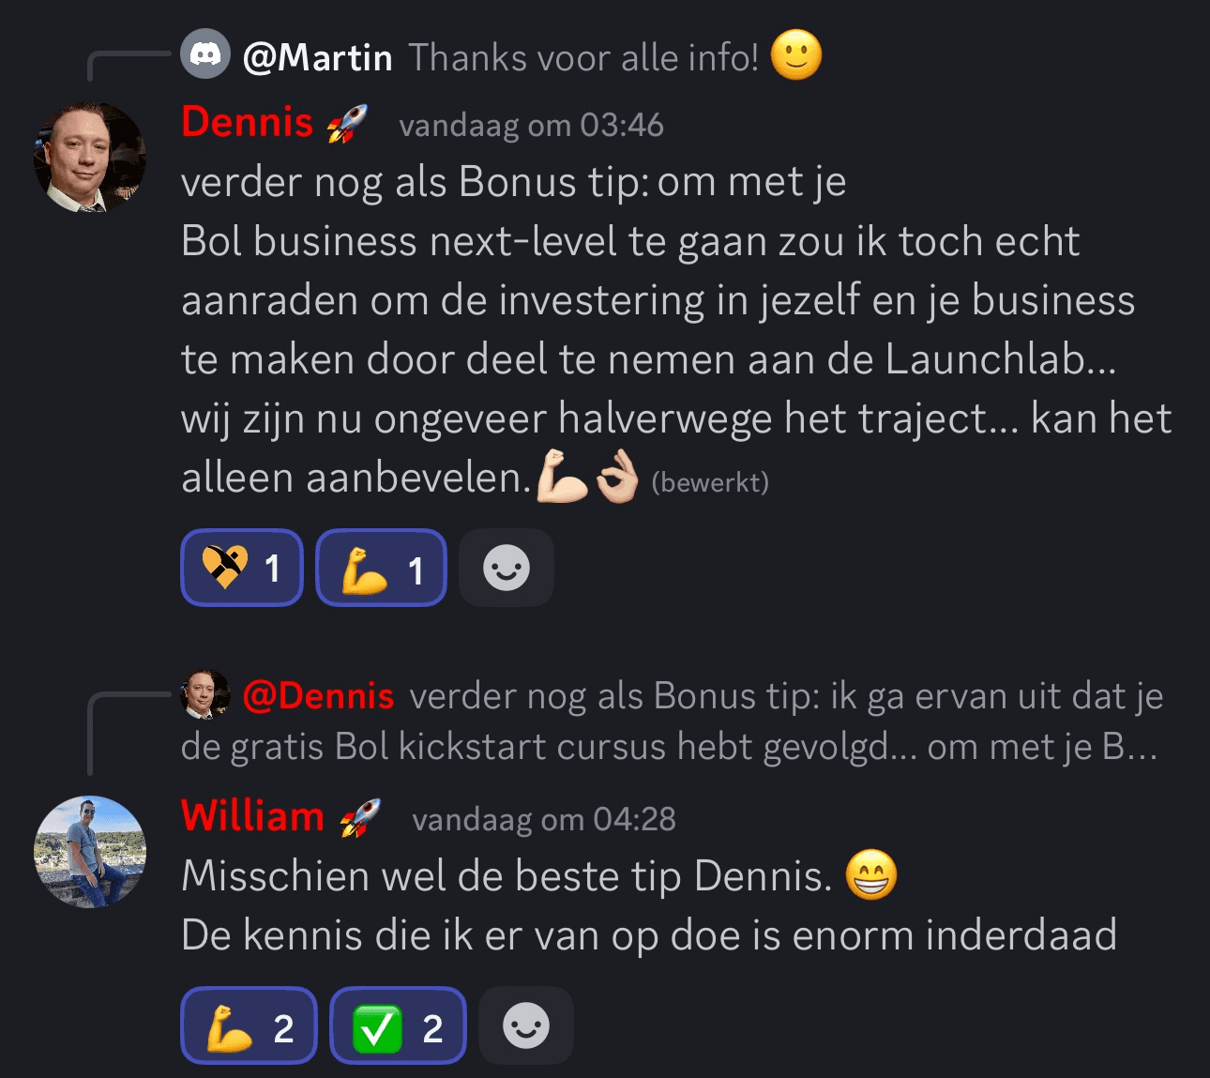Click the rocket badge next to Dennis
Image resolution: width=1210 pixels, height=1078 pixels.
pos(347,123)
